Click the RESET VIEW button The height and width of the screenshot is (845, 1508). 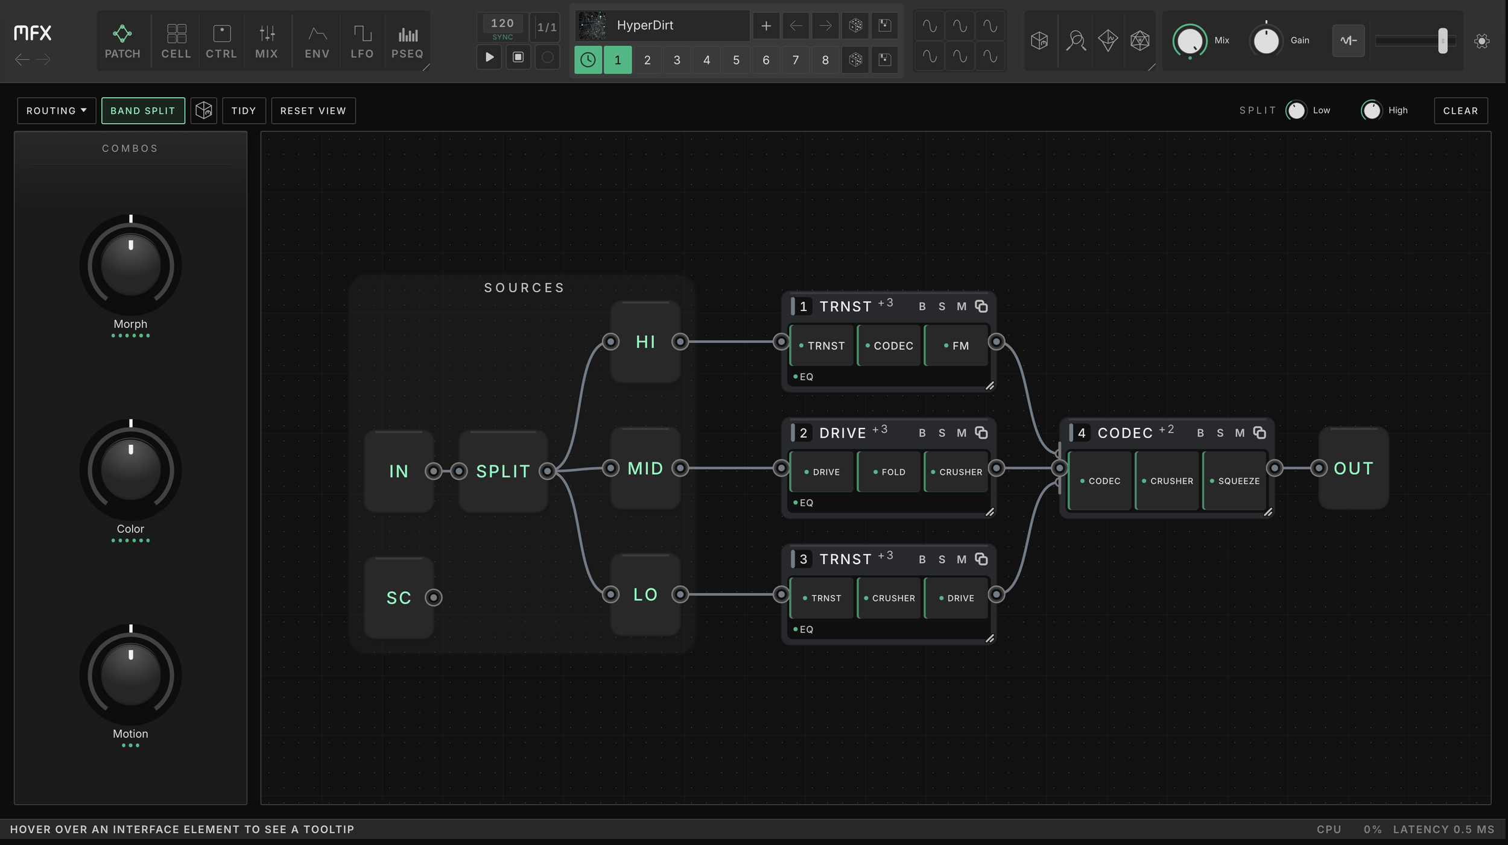coord(313,111)
